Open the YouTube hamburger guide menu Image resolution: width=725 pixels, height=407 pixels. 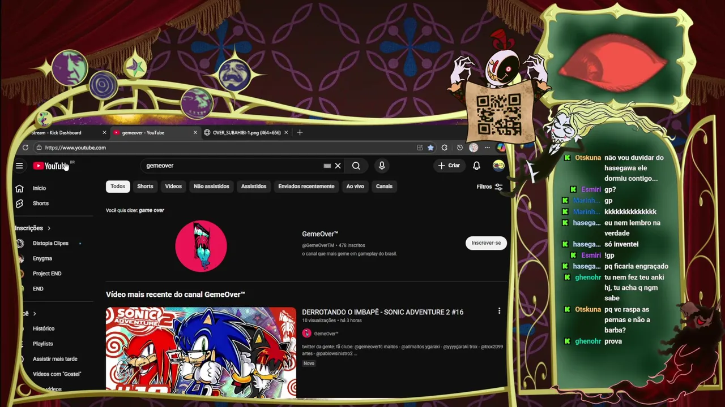pos(19,166)
